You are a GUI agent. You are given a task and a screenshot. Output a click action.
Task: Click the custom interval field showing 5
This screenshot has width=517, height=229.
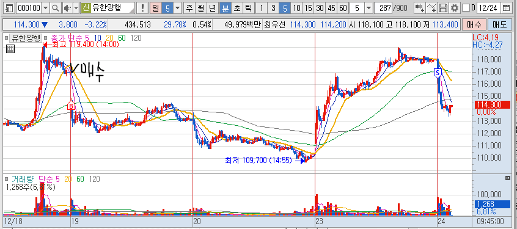357,8
